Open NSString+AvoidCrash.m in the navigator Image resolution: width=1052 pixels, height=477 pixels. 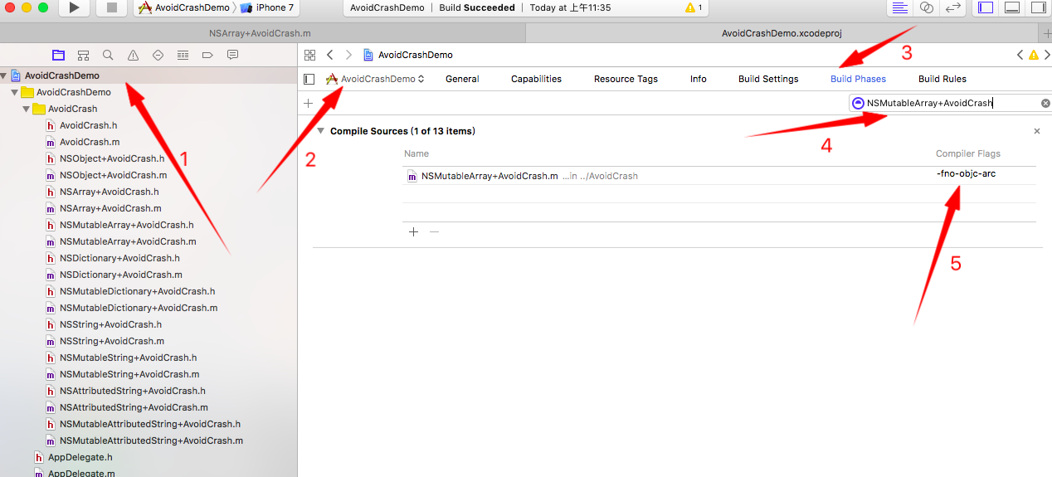112,341
